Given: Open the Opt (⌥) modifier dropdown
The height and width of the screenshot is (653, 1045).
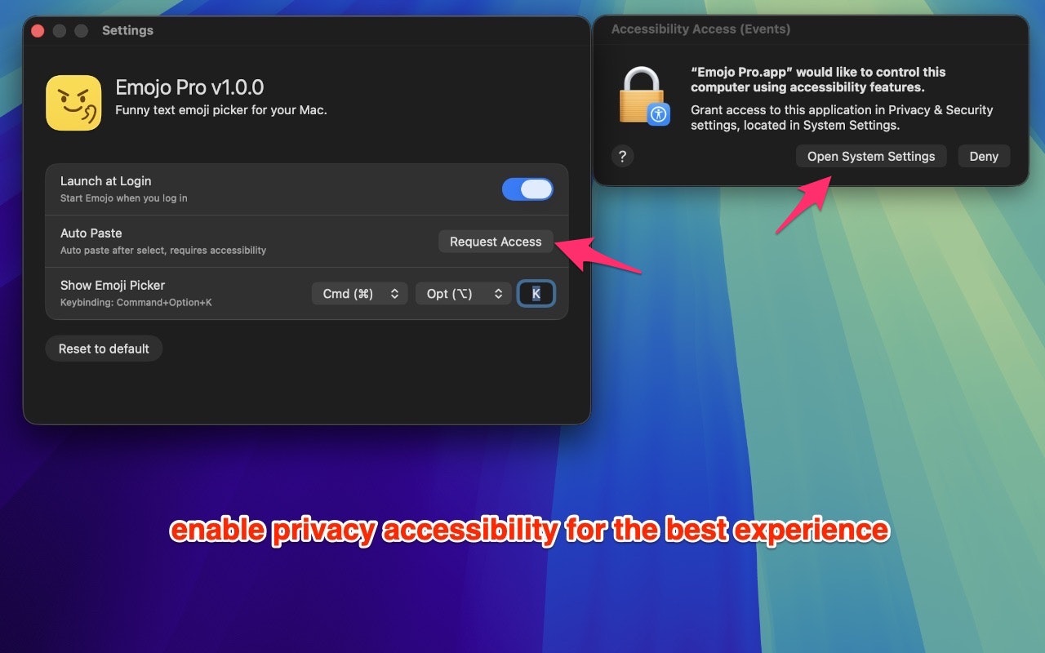Looking at the screenshot, I should [464, 294].
